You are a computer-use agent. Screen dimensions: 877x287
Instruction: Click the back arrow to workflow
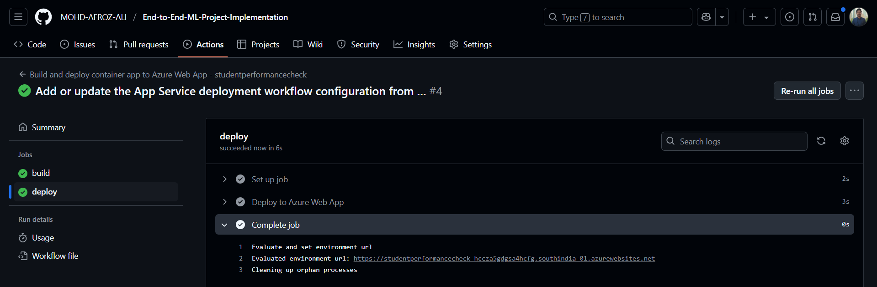coord(22,74)
